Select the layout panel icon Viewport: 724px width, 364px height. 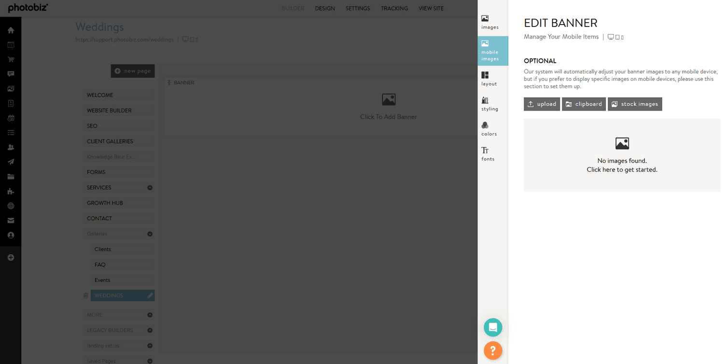click(488, 79)
